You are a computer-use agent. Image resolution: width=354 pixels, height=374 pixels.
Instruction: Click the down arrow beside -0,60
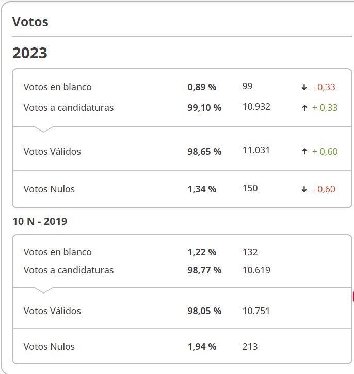(304, 189)
